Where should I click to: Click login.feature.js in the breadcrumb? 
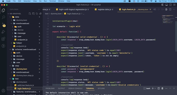[74, 14]
